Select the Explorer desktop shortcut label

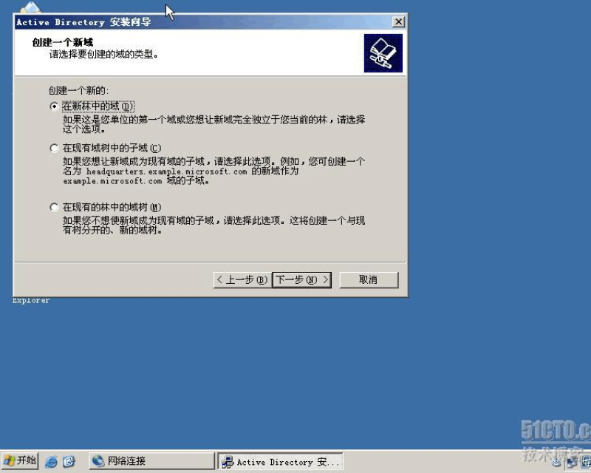coord(31,301)
